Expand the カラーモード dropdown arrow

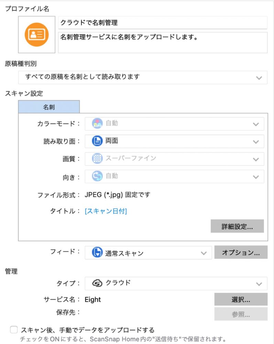click(x=256, y=124)
